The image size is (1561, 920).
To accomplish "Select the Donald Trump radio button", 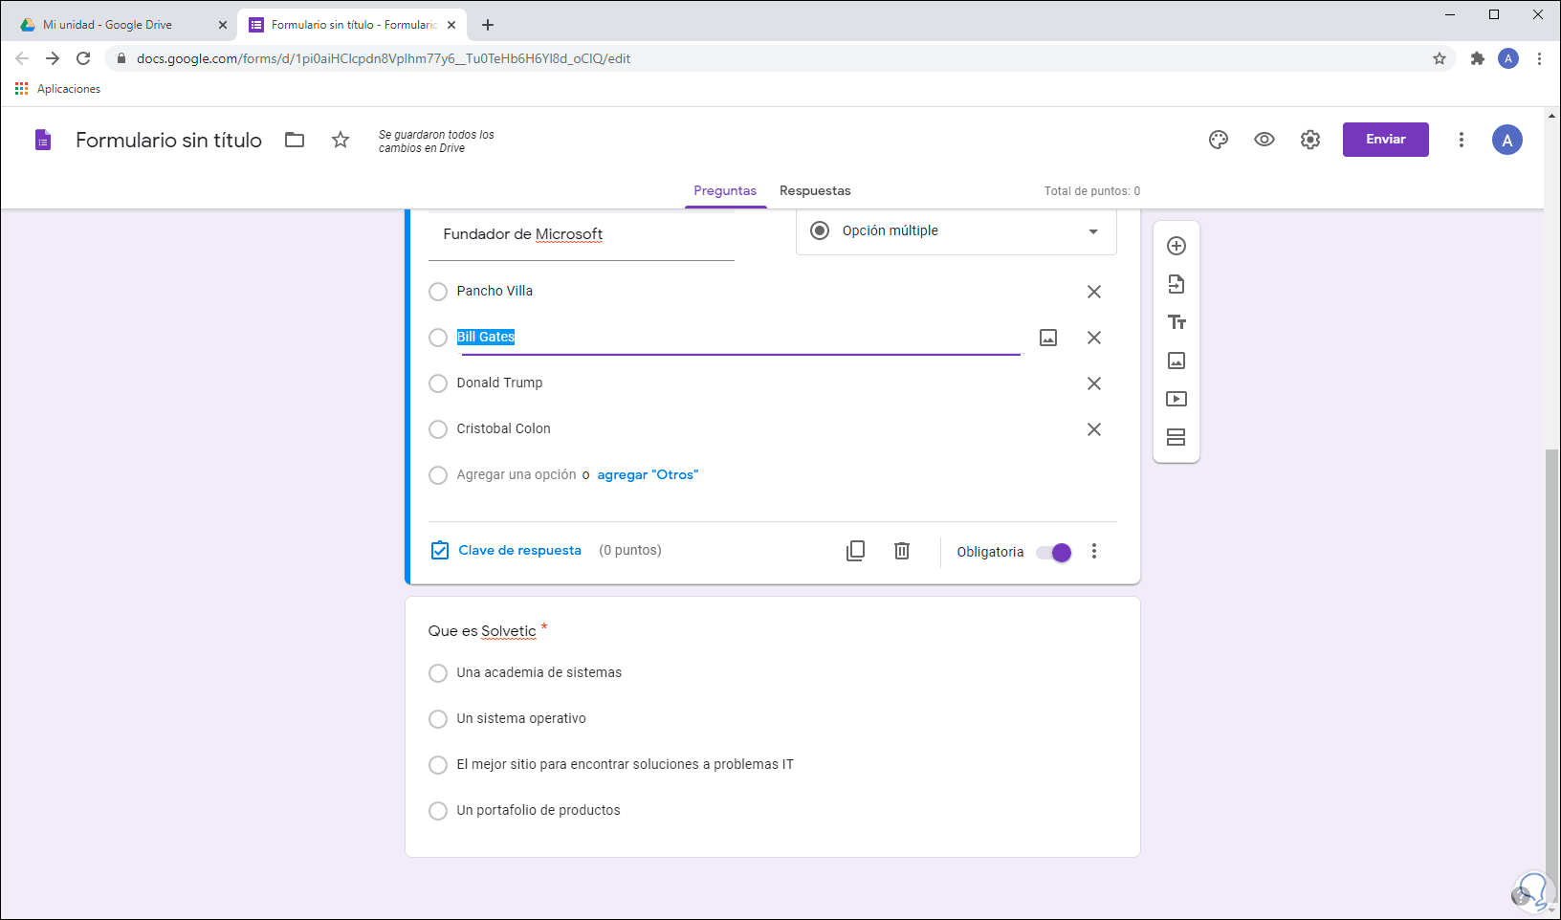I will click(x=438, y=383).
